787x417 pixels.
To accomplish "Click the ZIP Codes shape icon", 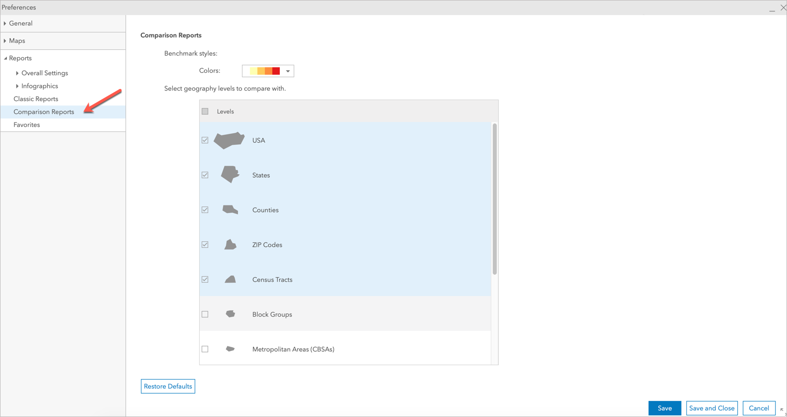I will click(x=230, y=244).
